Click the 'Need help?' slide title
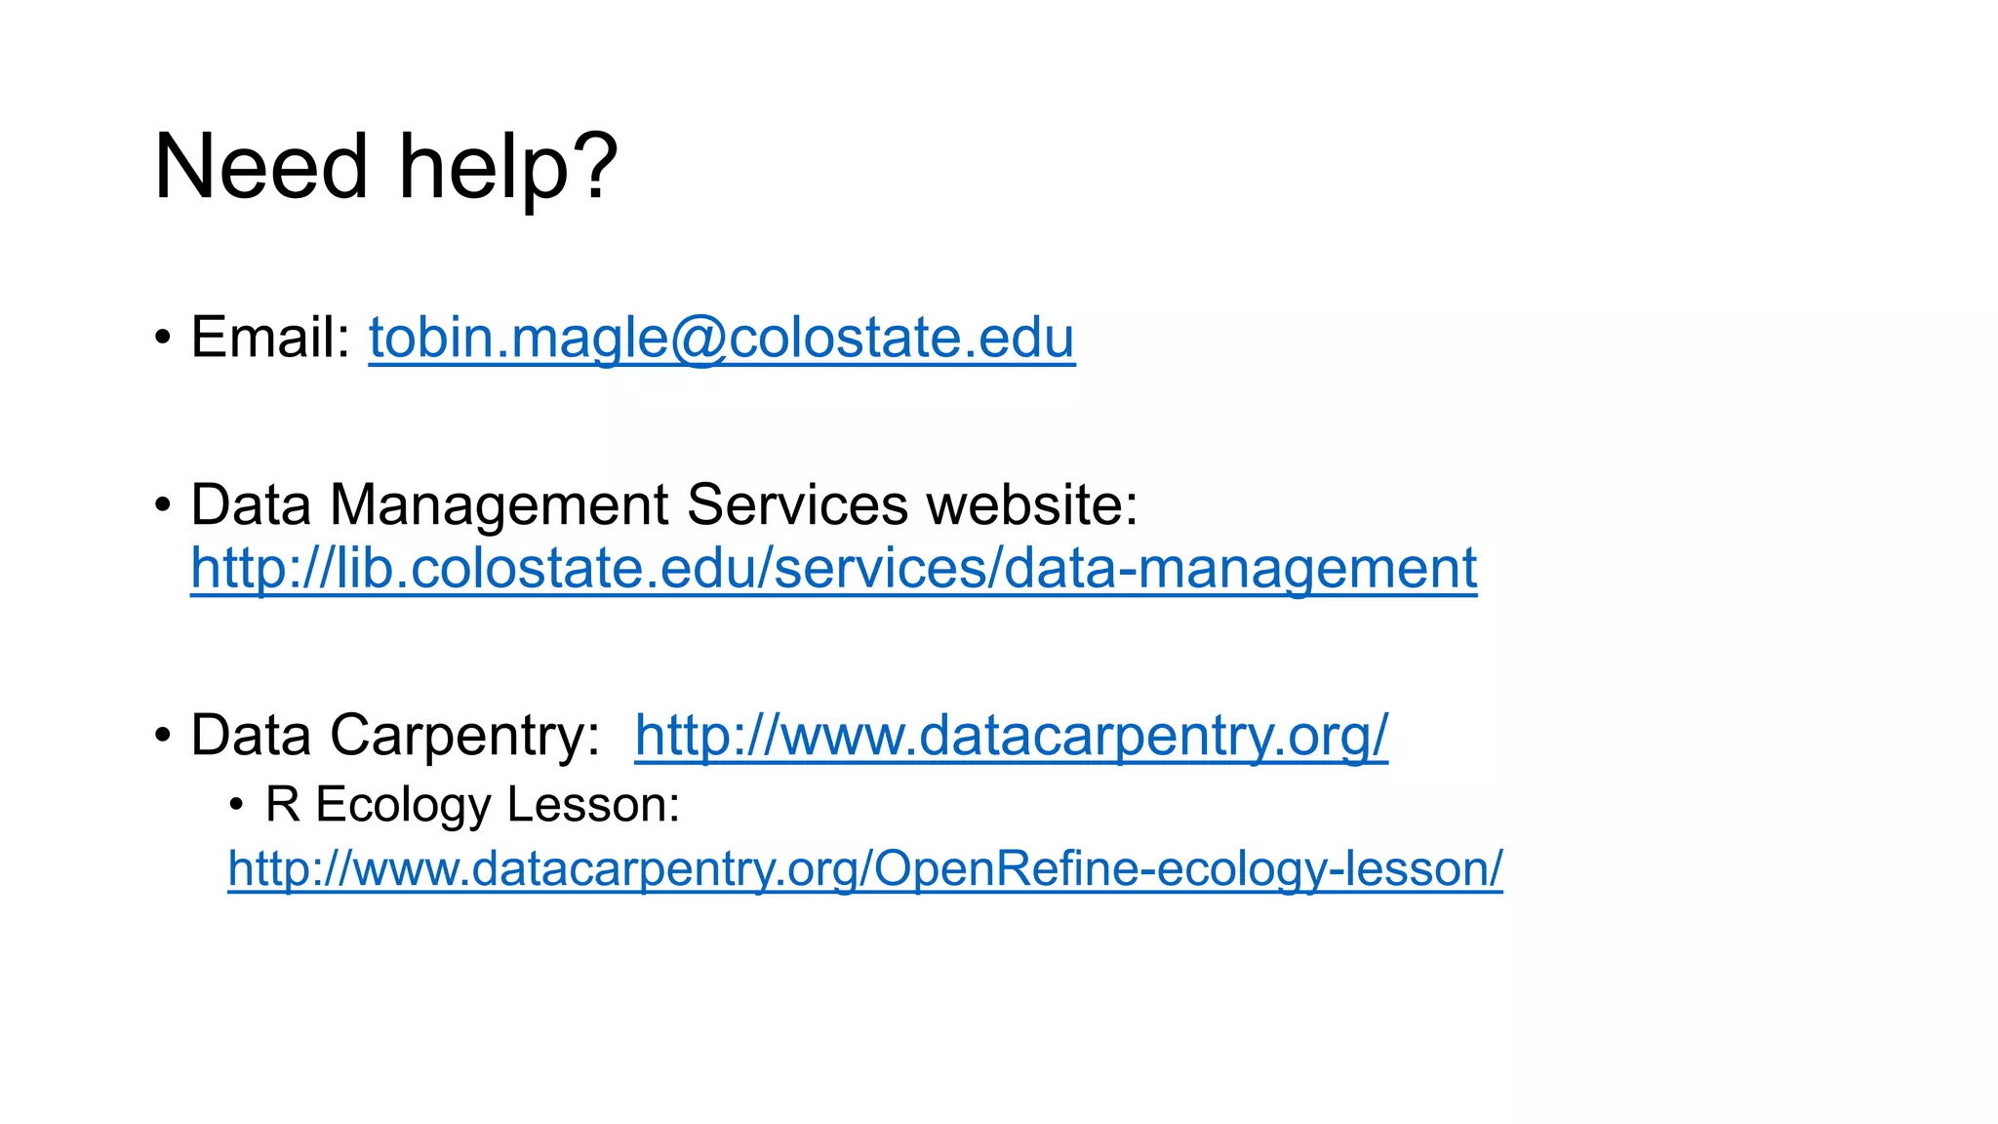The width and height of the screenshot is (1998, 1124). point(386,168)
